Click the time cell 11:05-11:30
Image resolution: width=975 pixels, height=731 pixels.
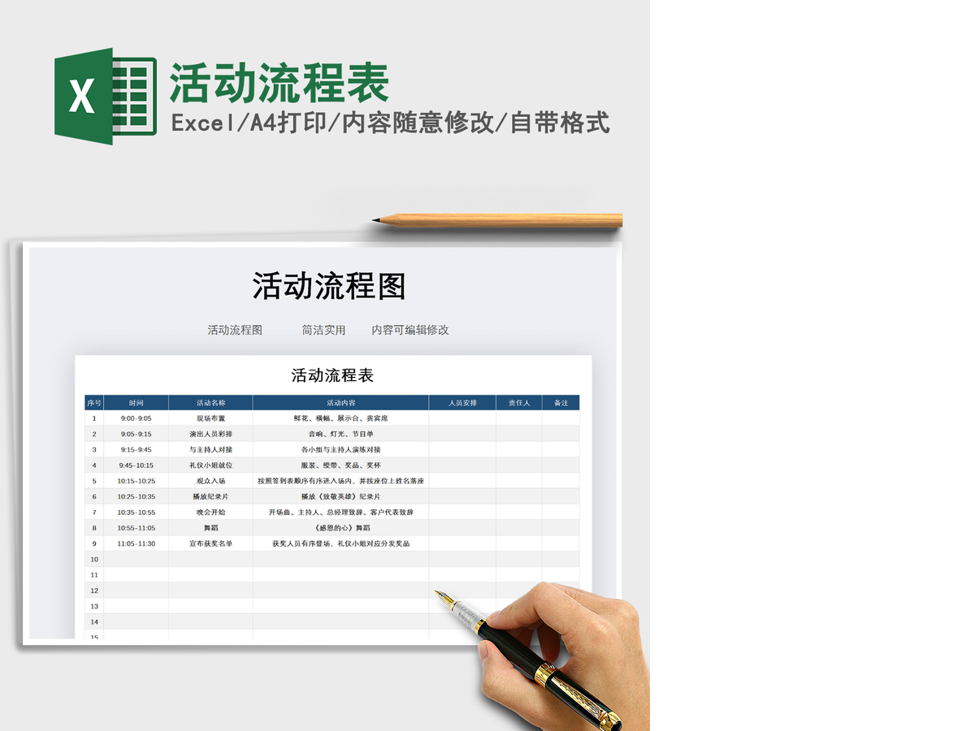[136, 543]
